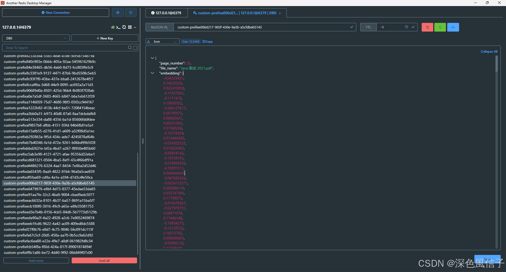Click the Size: 12.54KB tag
Screen dimensions: 506x272
191,42
